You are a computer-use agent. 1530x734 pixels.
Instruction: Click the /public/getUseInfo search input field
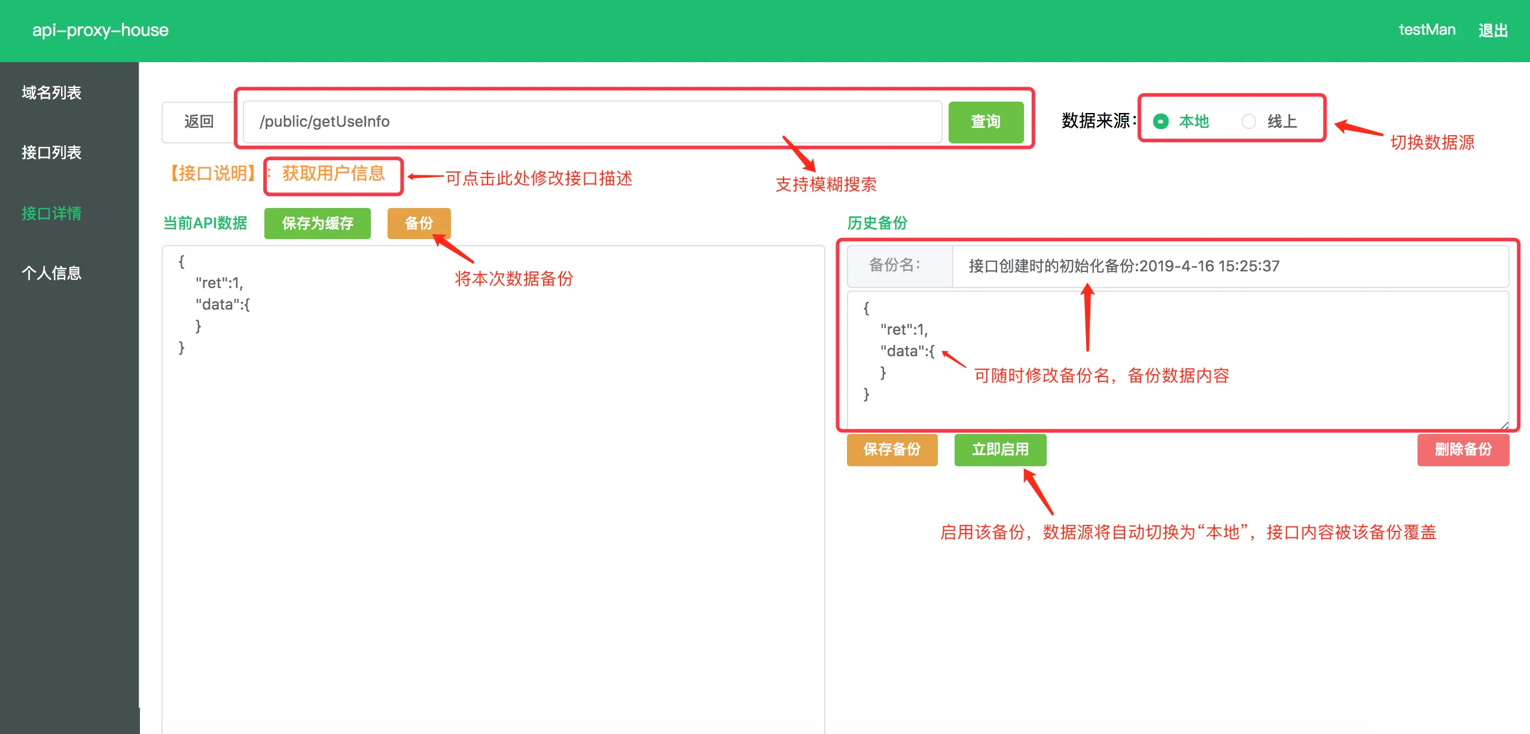[592, 122]
